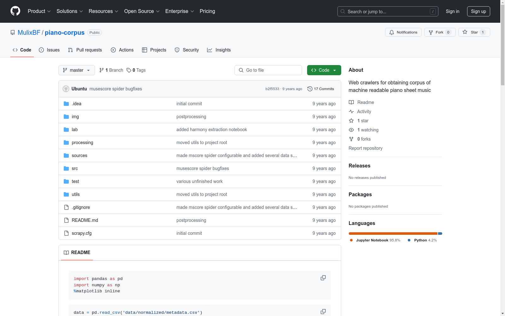Open the MulixBF owner link
Image resolution: width=505 pixels, height=316 pixels.
click(x=29, y=33)
